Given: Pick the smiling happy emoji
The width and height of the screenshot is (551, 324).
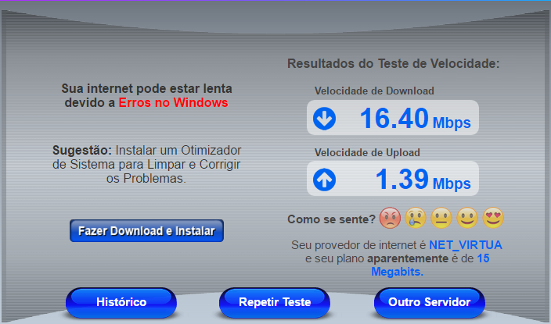Looking at the screenshot, I should [467, 218].
